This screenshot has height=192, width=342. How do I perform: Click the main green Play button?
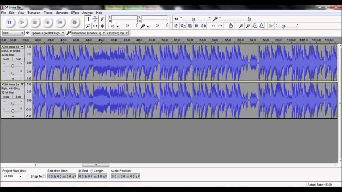[x=22, y=23]
